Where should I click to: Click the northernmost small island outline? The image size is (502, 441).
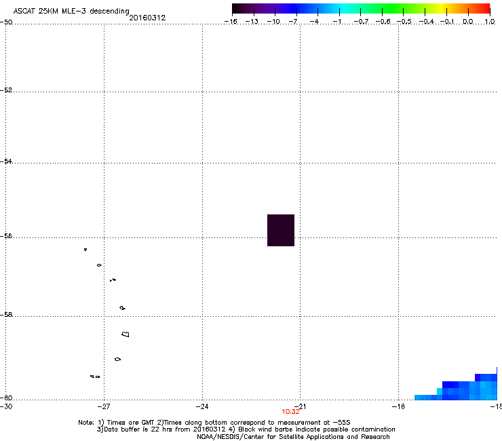85,250
